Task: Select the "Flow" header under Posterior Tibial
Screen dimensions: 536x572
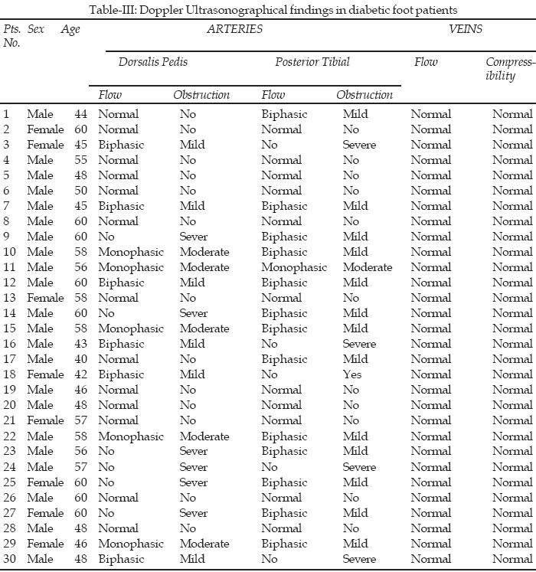Action: point(273,95)
